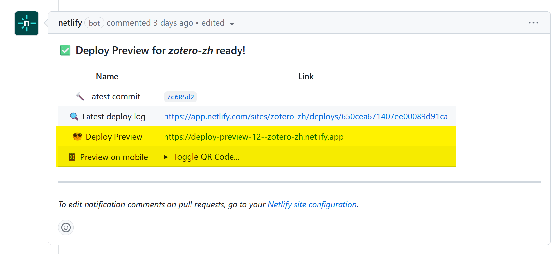Screen dimensions: 559x254
Task: Open the Netlify site configuration link
Action: 312,205
